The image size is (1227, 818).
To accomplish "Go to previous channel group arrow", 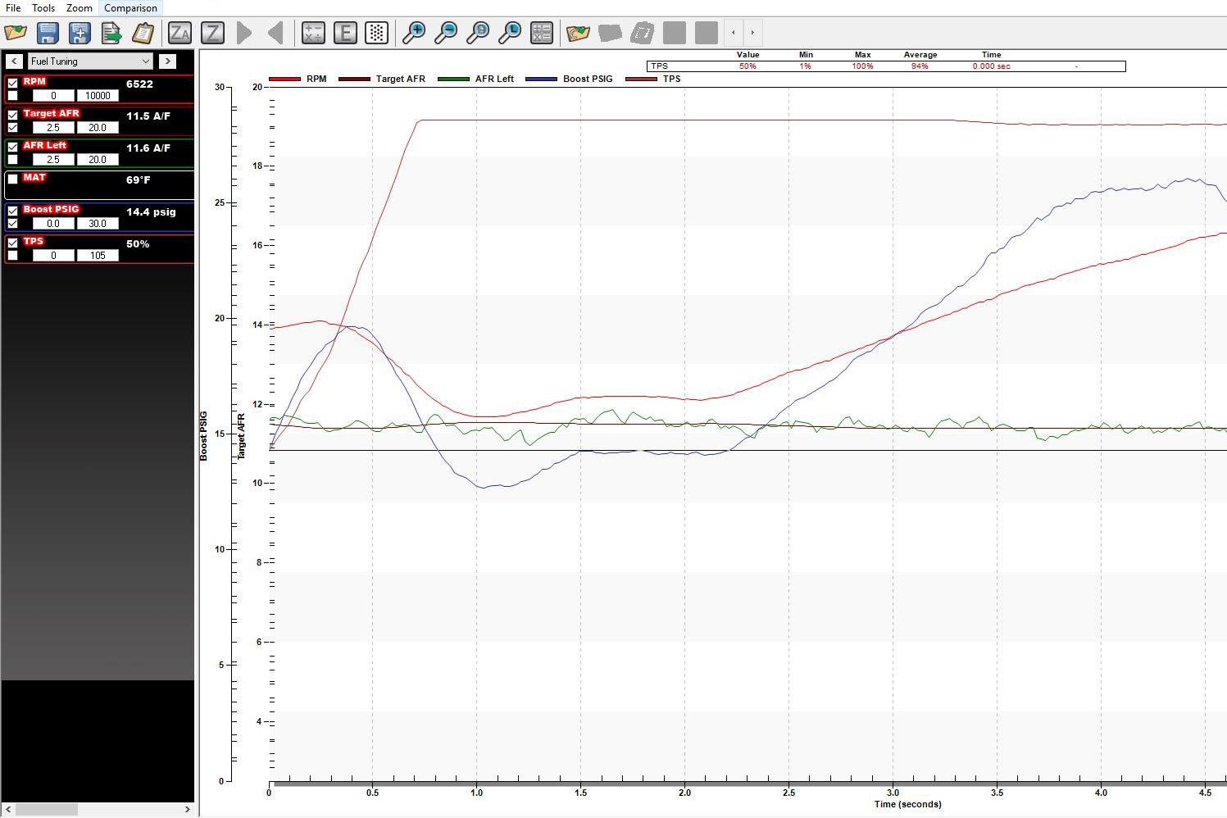I will pyautogui.click(x=14, y=61).
